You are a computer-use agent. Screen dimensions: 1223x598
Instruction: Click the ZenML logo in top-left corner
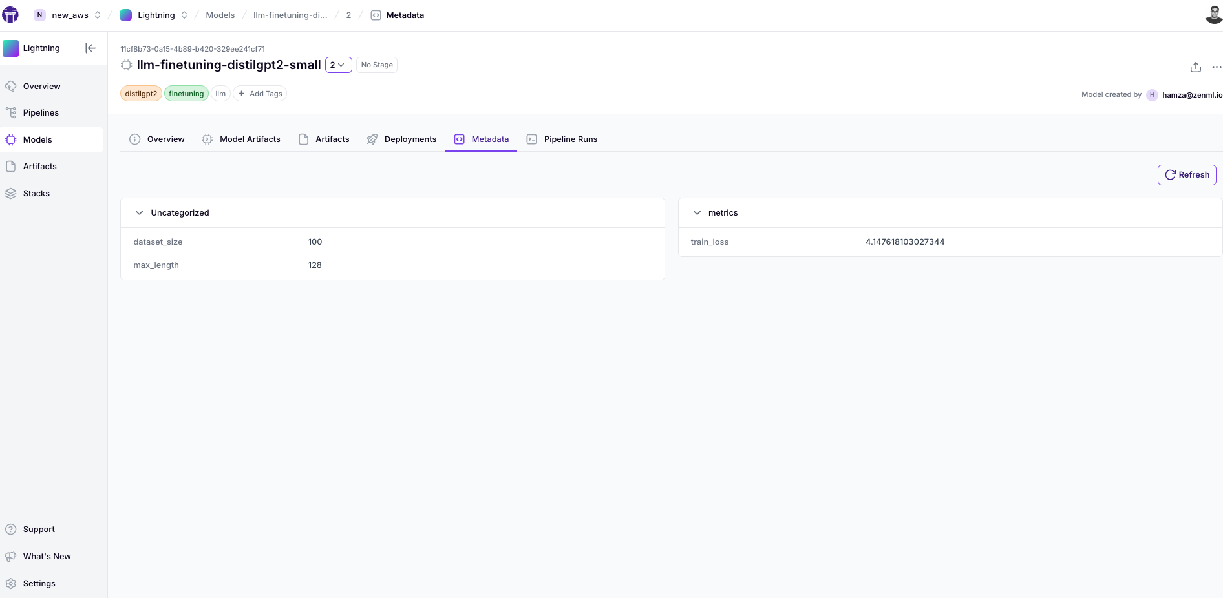coord(10,15)
